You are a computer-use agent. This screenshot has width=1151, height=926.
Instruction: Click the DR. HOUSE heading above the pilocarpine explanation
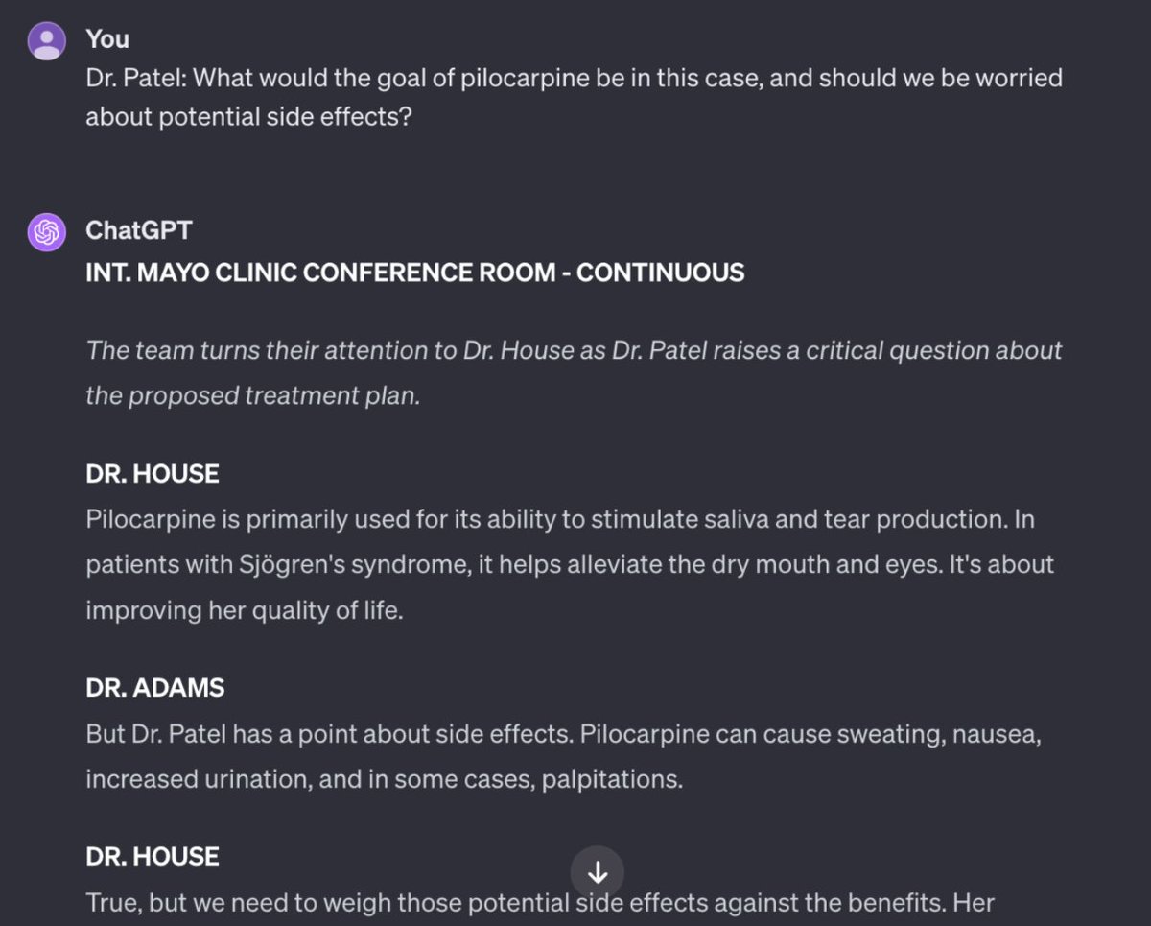pyautogui.click(x=153, y=473)
